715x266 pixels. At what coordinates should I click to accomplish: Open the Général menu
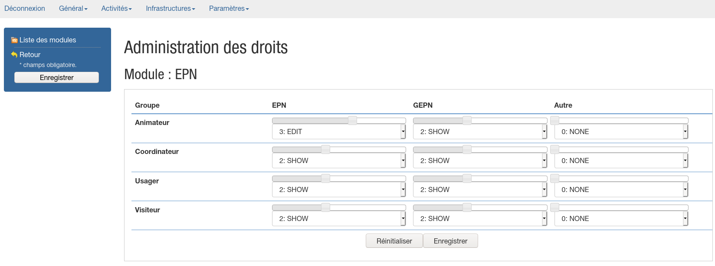(73, 9)
